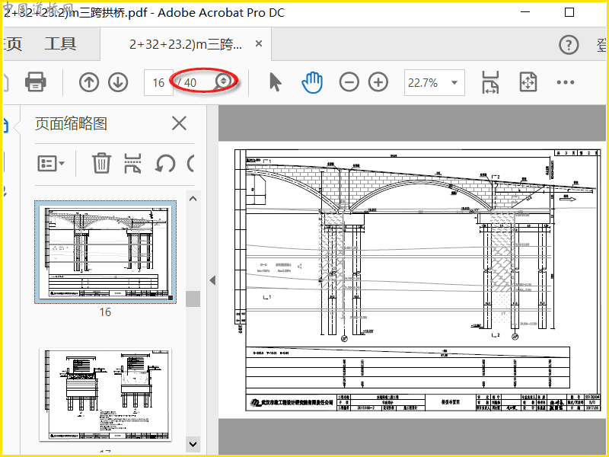Select page 16 thumbnail
Image resolution: width=609 pixels, height=457 pixels.
pyautogui.click(x=105, y=252)
